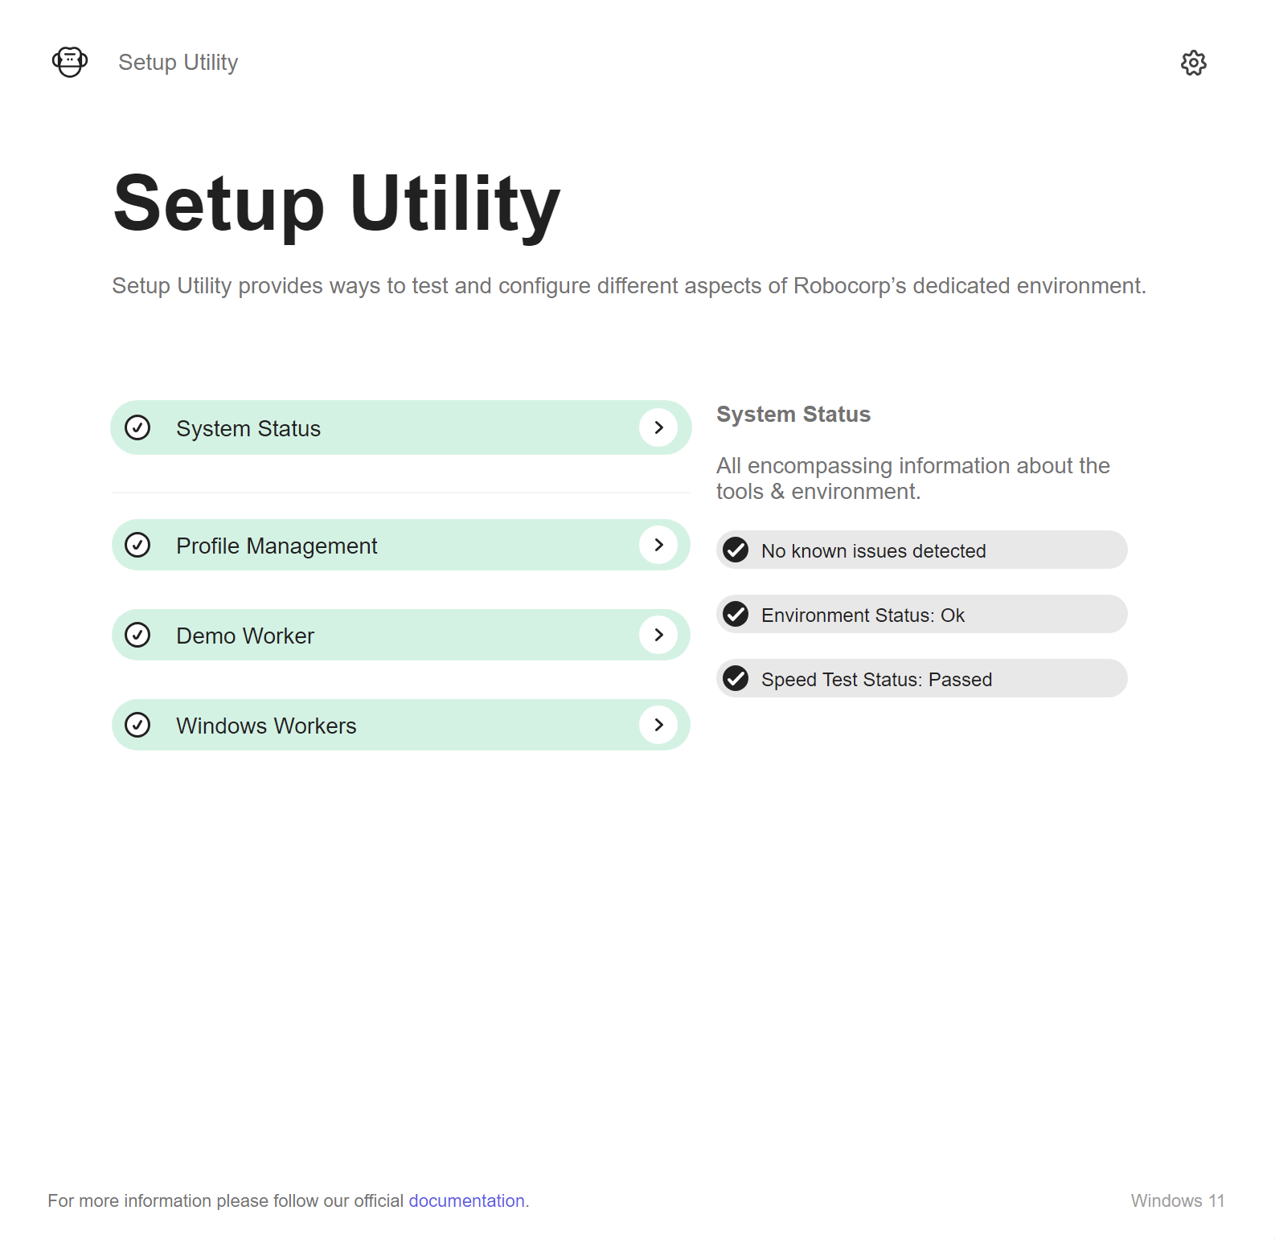Viewport: 1275px width, 1239px height.
Task: Click the checkmark icon on Environment Status
Action: click(736, 614)
